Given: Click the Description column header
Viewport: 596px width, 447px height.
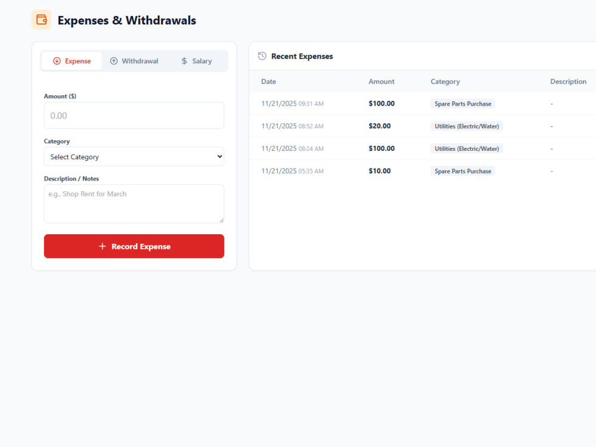Looking at the screenshot, I should coord(568,81).
